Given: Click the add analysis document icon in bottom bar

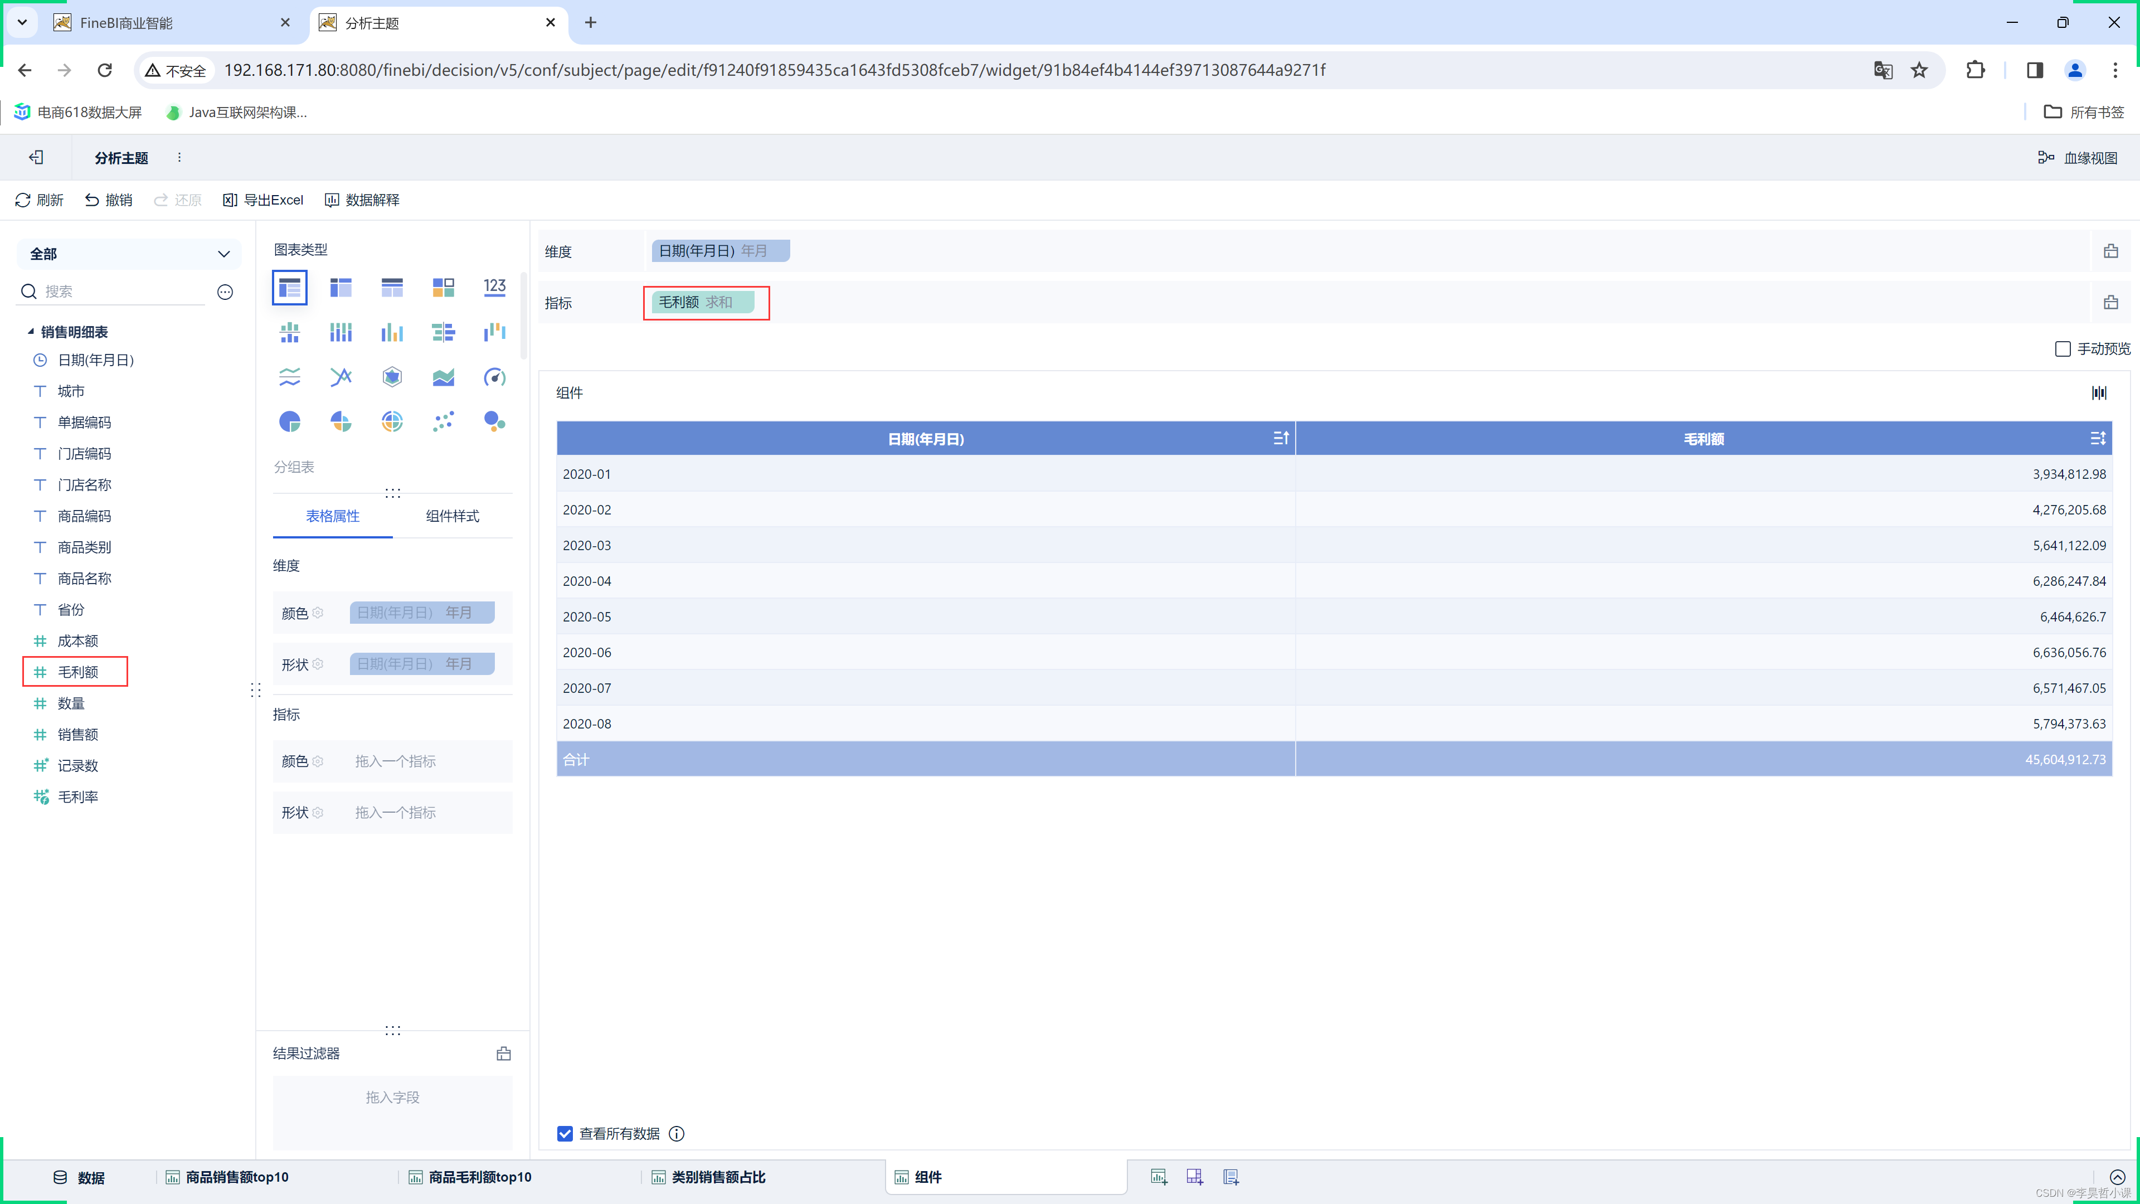Looking at the screenshot, I should pyautogui.click(x=1231, y=1177).
